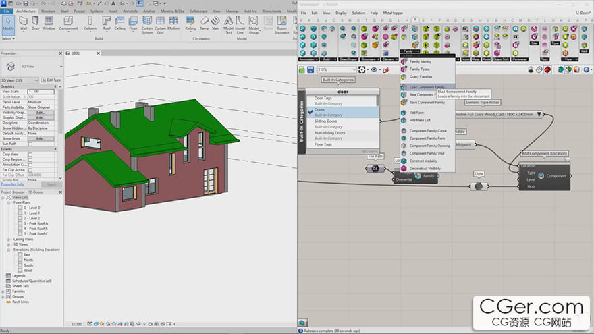
Task: Click Edit button for Visibility/Graphics
Action: coord(40,113)
